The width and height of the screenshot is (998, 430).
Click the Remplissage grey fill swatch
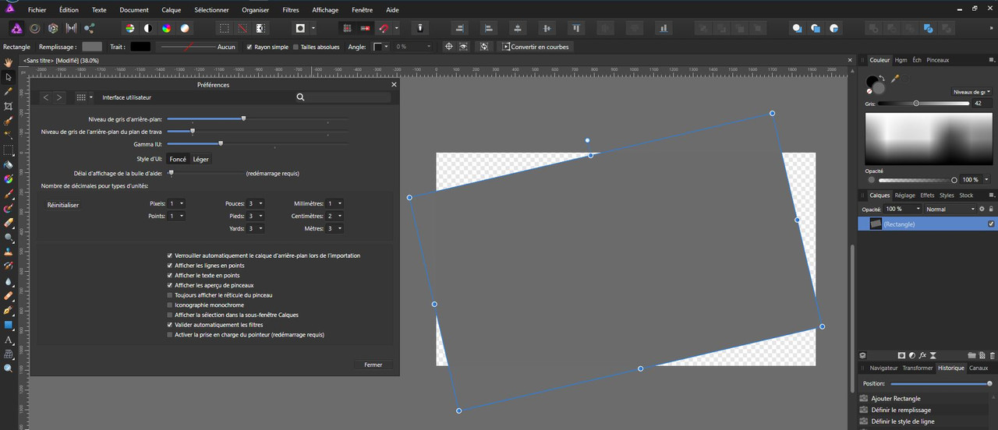(92, 47)
